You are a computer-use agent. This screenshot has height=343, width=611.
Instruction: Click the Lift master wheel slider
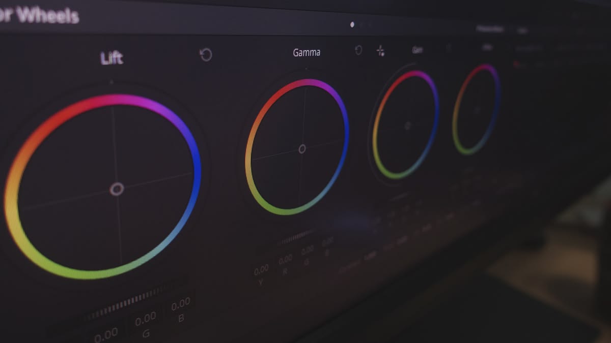click(x=127, y=303)
